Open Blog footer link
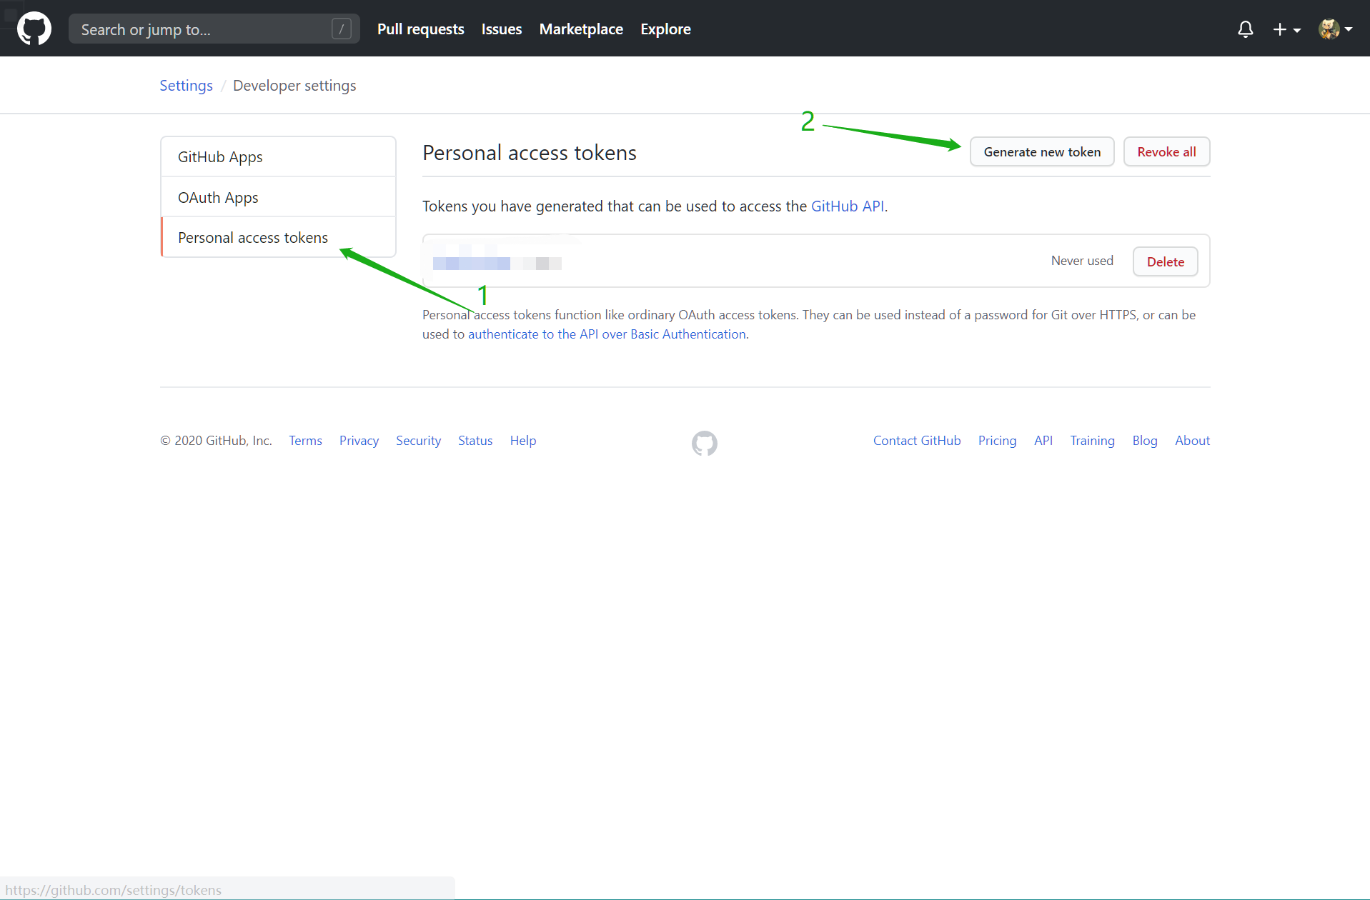1370x900 pixels. coord(1144,441)
